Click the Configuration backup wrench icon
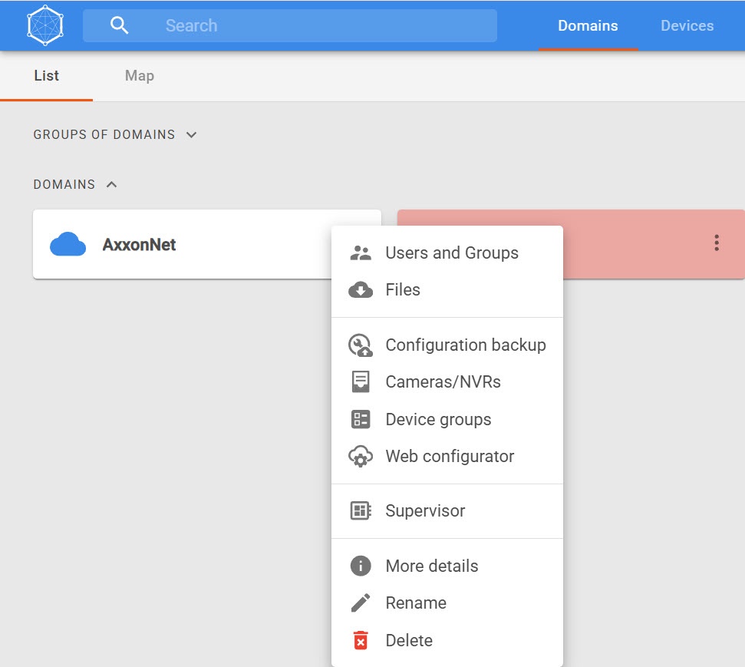Image resolution: width=745 pixels, height=667 pixels. tap(361, 345)
